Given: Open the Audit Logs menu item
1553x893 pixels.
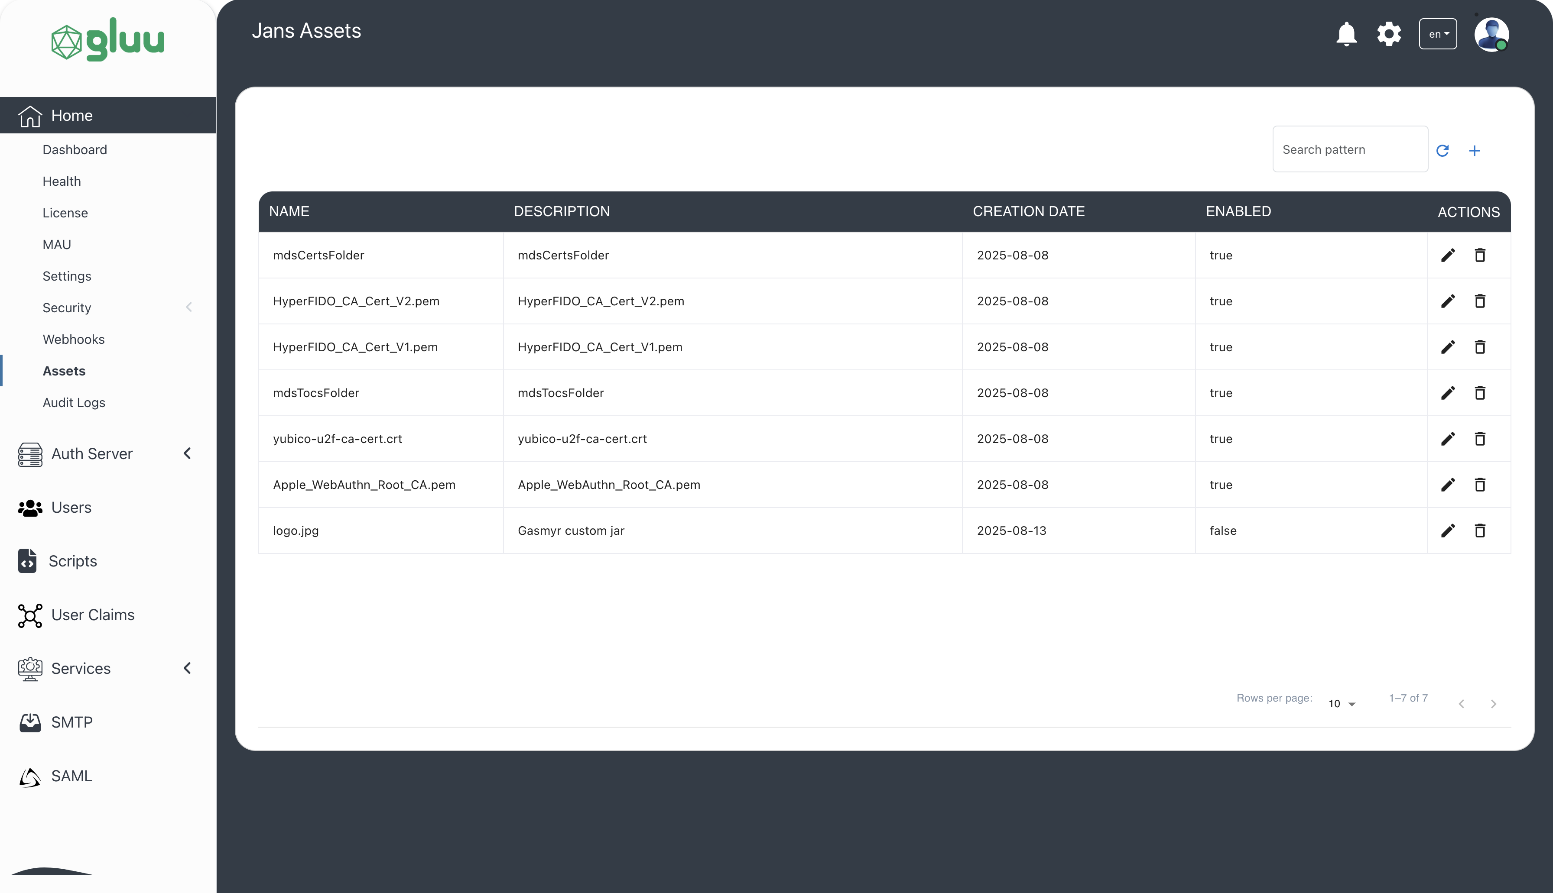Looking at the screenshot, I should point(74,402).
